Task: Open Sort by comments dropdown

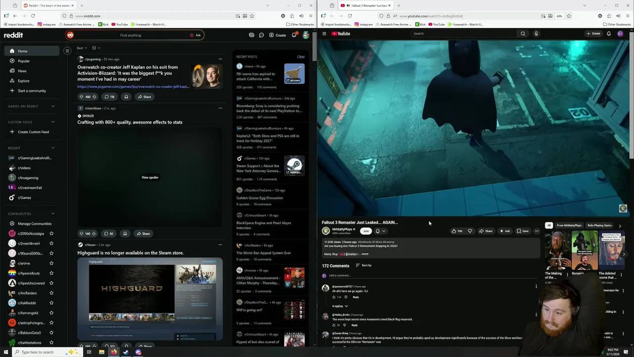Action: pos(364,265)
